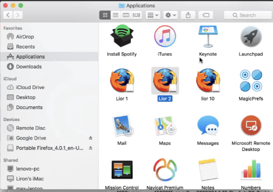The height and width of the screenshot is (192, 273).
Task: Open the Mission Control app icon
Action: coord(122,169)
